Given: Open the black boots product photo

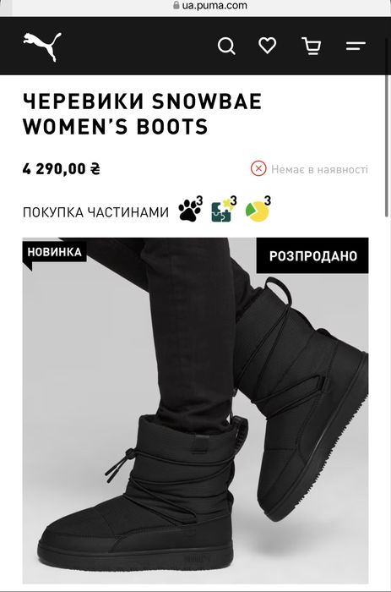Looking at the screenshot, I should (195, 411).
